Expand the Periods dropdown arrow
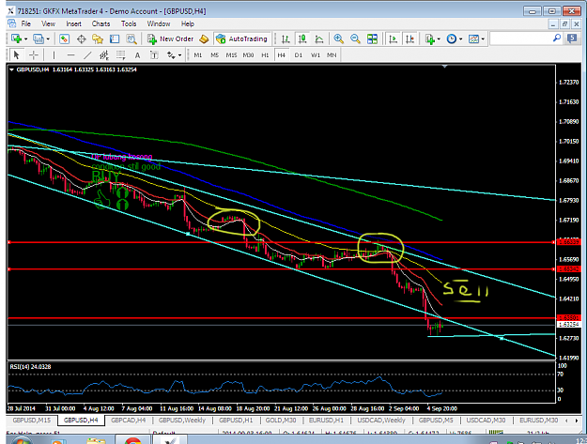 tap(461, 38)
